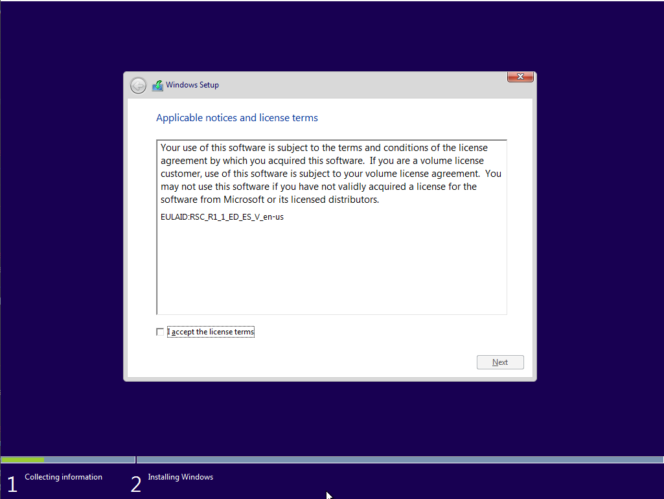Viewport: 664px width, 499px height.
Task: Click the EULAID:RSC_R1_1_ED_ES_V_en-us line
Action: (222, 217)
